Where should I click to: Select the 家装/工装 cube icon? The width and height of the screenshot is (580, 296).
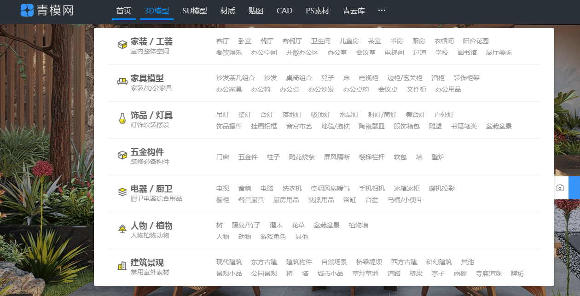(122, 44)
